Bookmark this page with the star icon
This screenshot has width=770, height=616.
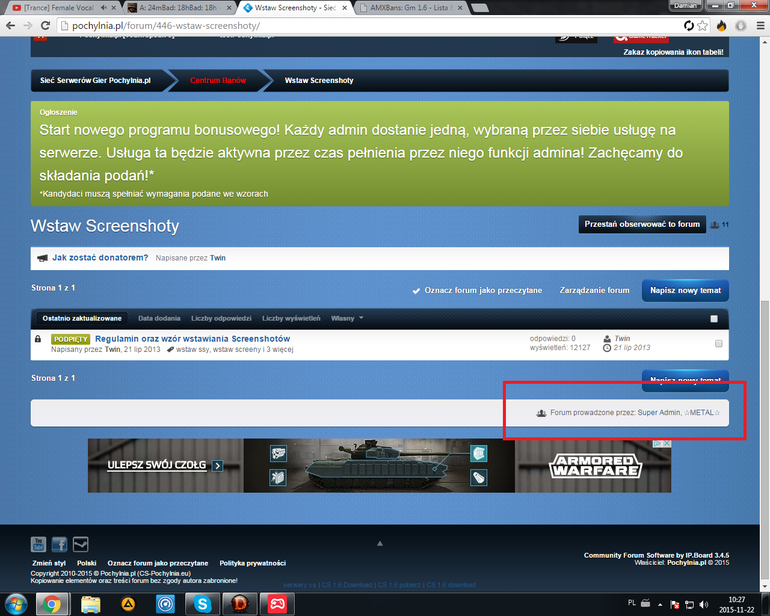[x=703, y=26]
